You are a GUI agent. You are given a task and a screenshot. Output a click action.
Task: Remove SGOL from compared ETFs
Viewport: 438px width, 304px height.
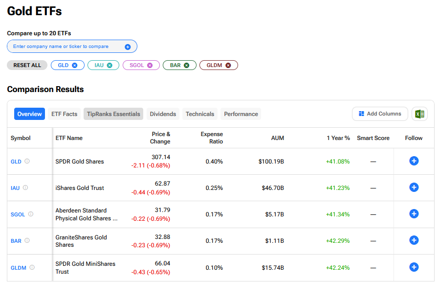click(x=150, y=65)
